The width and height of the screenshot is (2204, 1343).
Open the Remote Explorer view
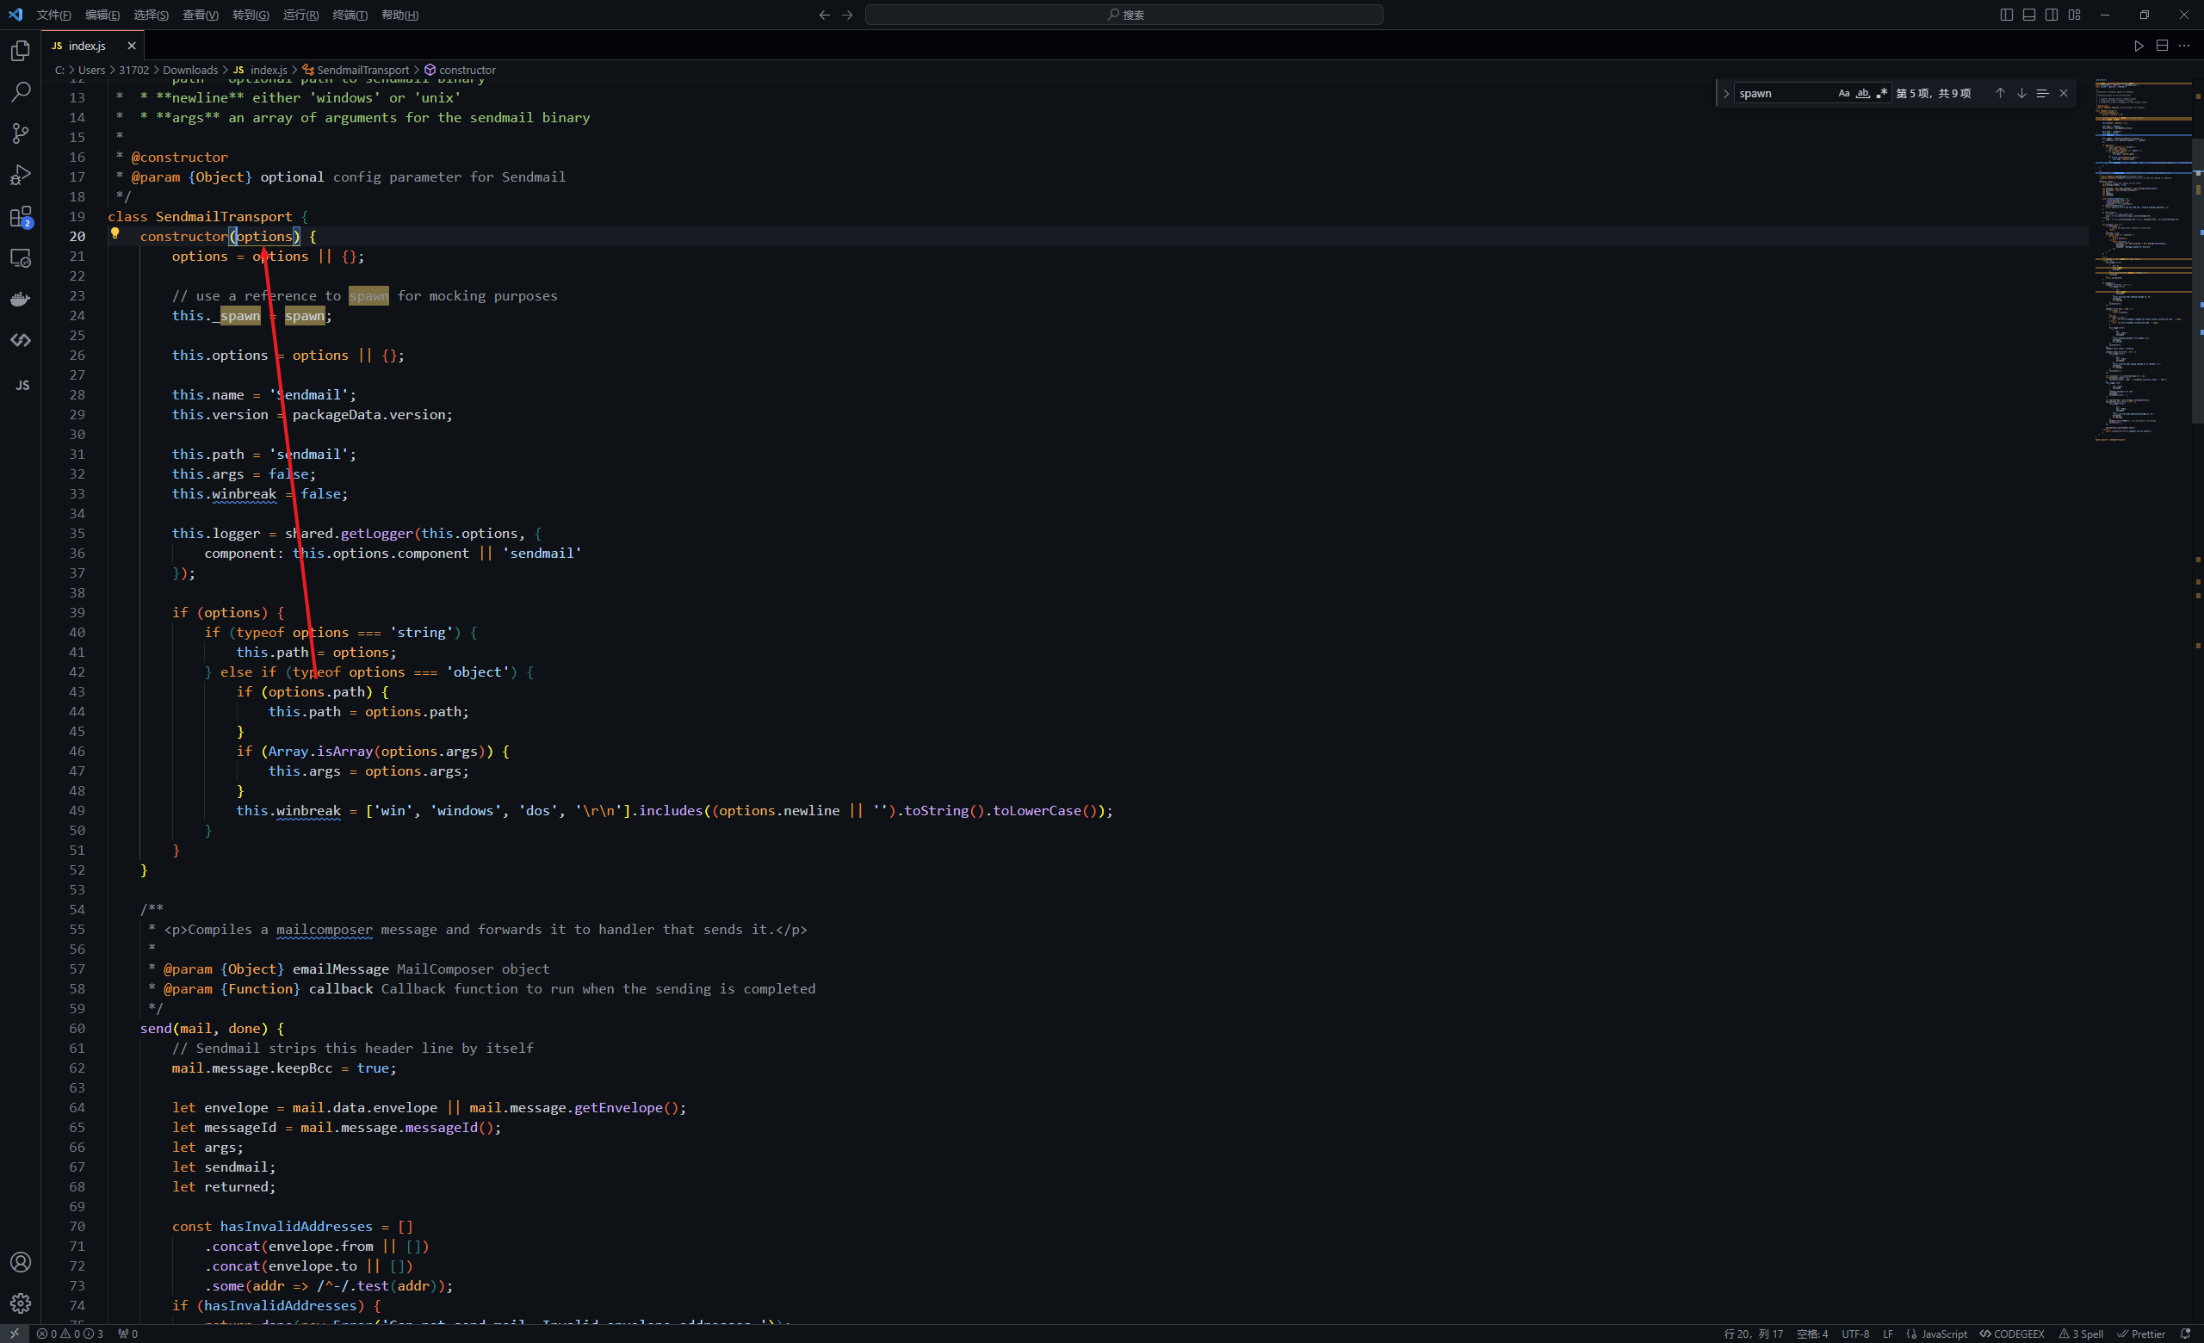21,257
